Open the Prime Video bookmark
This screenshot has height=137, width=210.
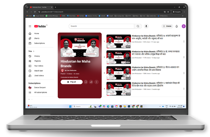[71, 16]
